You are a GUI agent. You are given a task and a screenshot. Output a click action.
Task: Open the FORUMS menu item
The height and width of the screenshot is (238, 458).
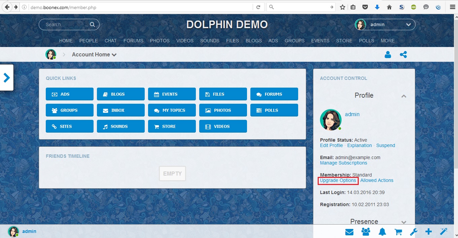tap(133, 41)
